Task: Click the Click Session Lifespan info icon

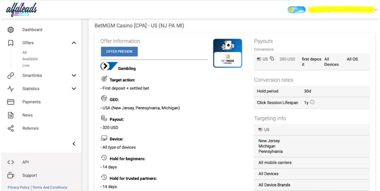Action: (312, 102)
